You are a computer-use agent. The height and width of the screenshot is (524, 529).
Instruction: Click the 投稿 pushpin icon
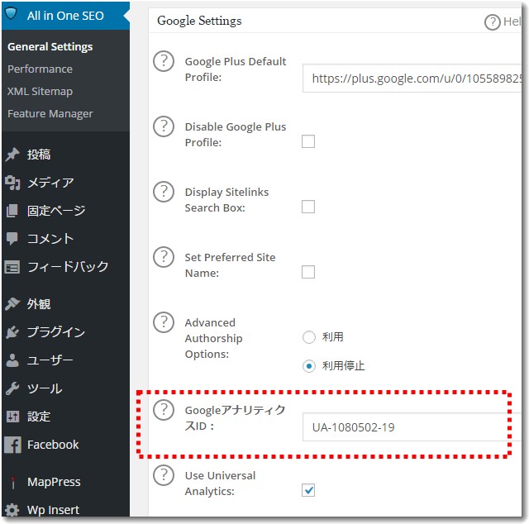click(12, 155)
